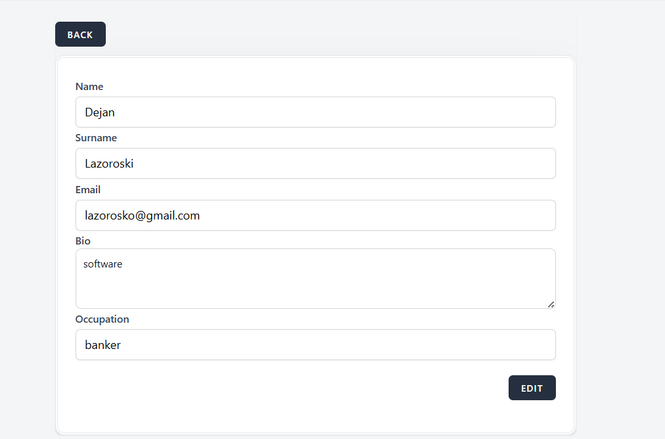This screenshot has width=665, height=439.
Task: Click the gray page background right of form
Action: (621, 230)
